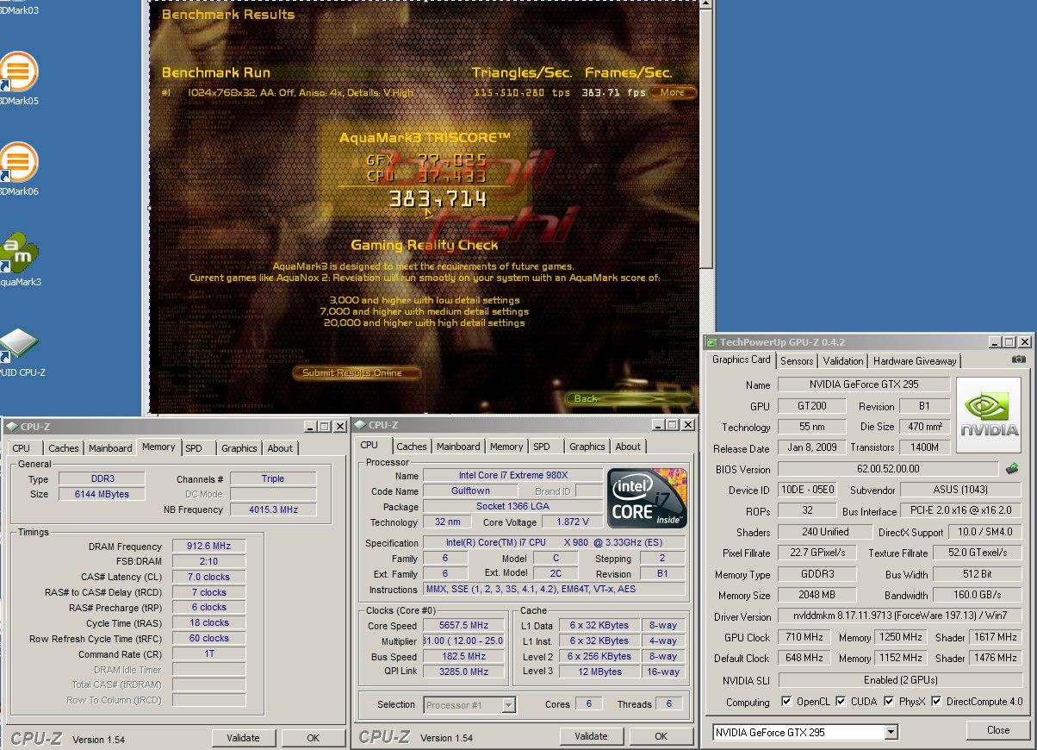Click Validate in the left CPU-Z window
Viewport: 1037px width, 750px height.
pyautogui.click(x=244, y=738)
